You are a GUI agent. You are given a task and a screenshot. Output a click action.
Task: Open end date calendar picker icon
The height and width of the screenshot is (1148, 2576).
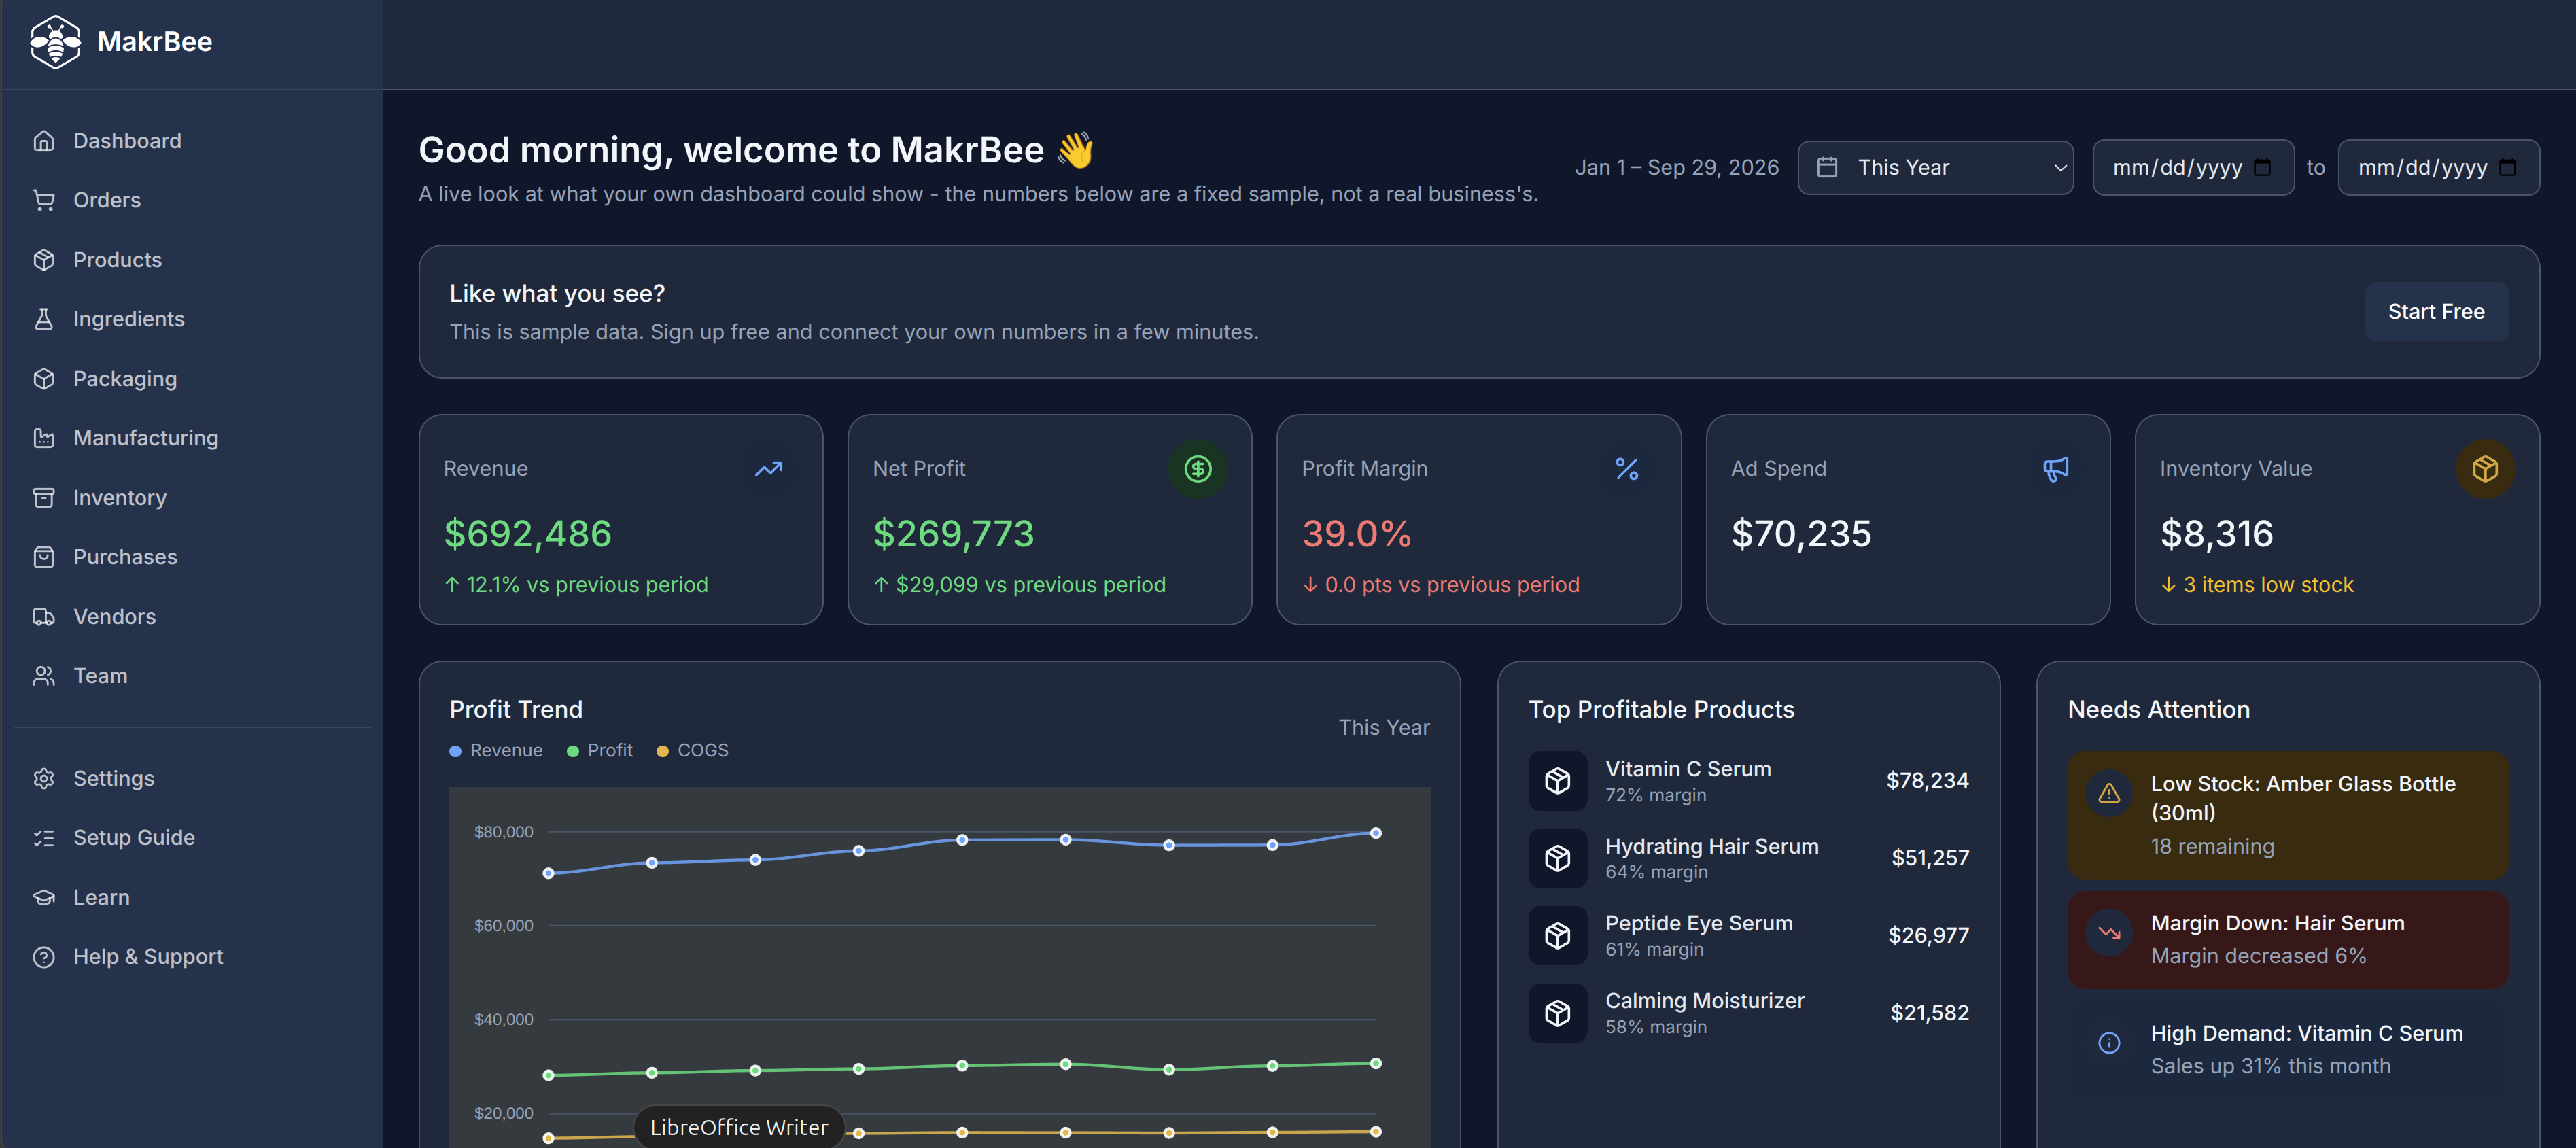2507,168
